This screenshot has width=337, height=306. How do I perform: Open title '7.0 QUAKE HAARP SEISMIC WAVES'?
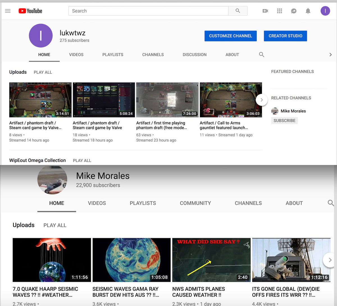click(45, 292)
